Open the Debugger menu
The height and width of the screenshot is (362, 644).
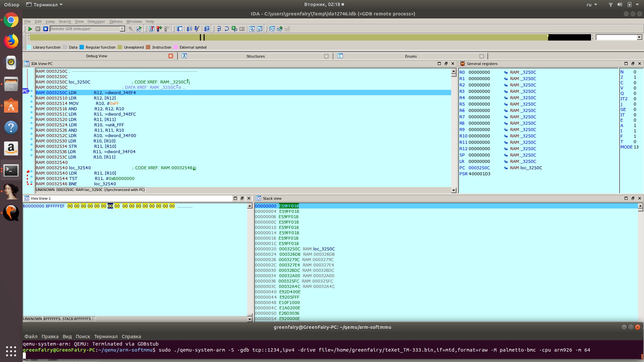point(96,21)
